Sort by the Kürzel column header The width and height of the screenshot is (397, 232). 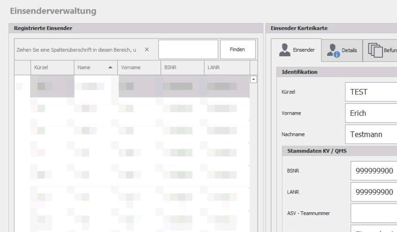pos(52,68)
